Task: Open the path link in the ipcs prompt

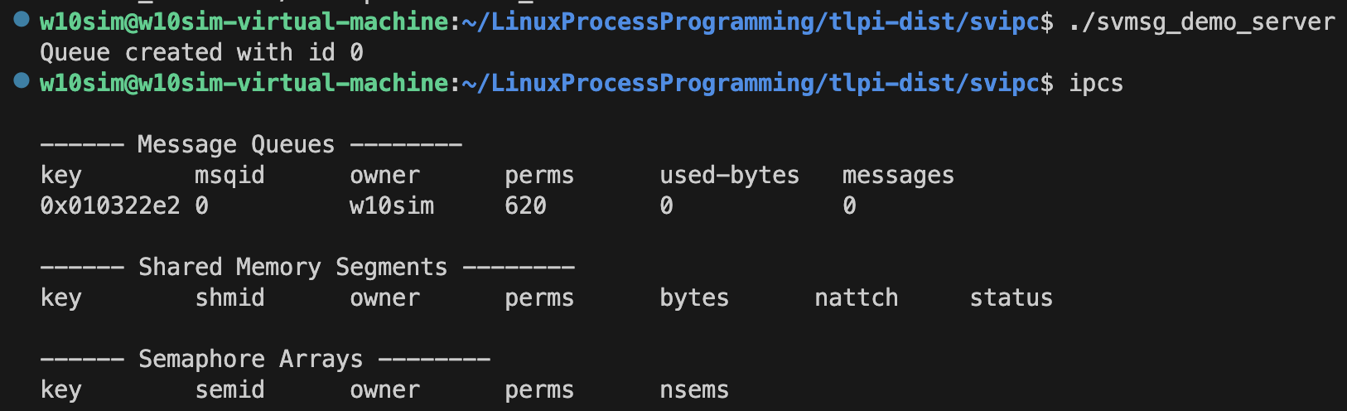Action: pos(751,84)
